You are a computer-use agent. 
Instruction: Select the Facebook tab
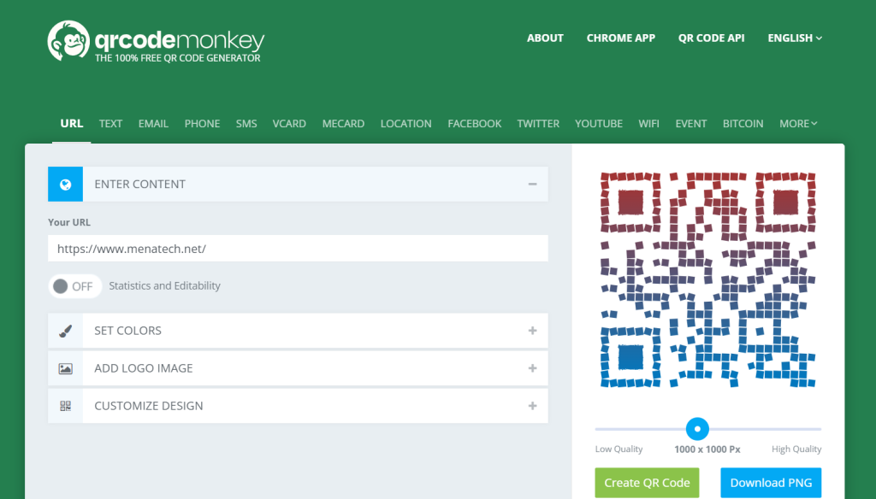[x=474, y=123]
